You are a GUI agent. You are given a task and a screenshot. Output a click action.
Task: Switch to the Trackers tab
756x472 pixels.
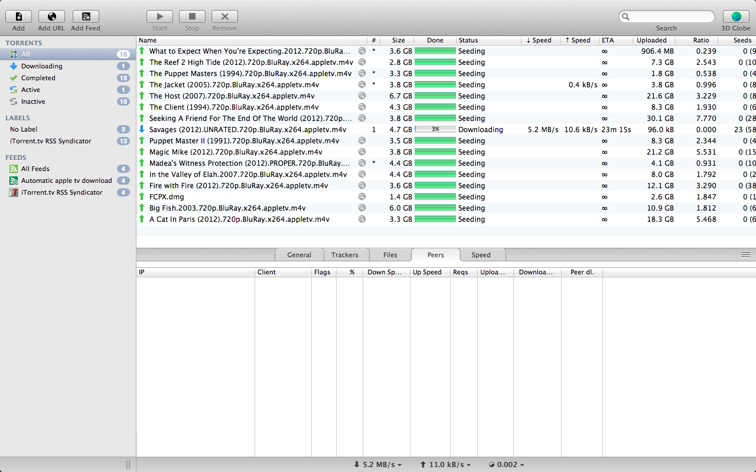[x=345, y=255]
